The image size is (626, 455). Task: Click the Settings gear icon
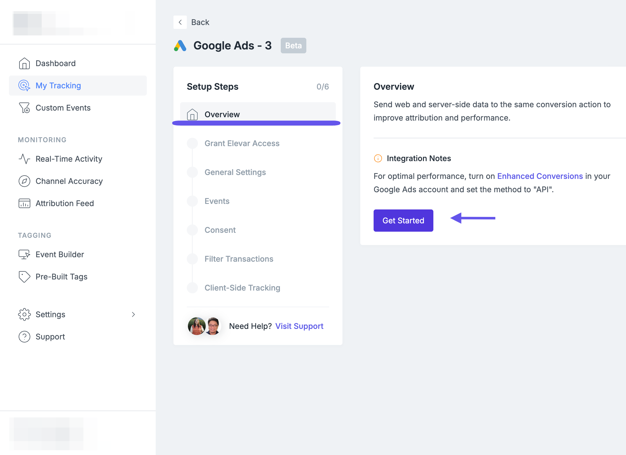click(x=24, y=314)
